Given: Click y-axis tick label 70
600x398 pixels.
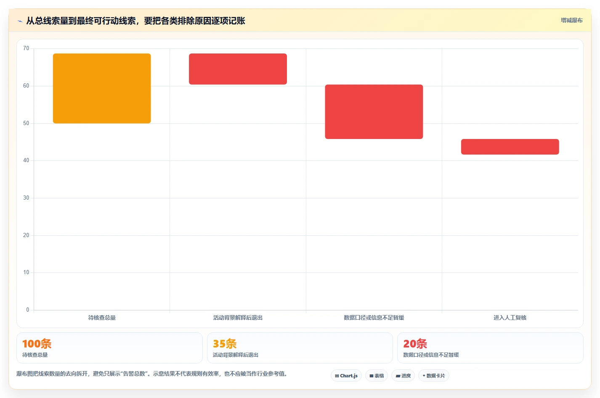Looking at the screenshot, I should click(26, 48).
